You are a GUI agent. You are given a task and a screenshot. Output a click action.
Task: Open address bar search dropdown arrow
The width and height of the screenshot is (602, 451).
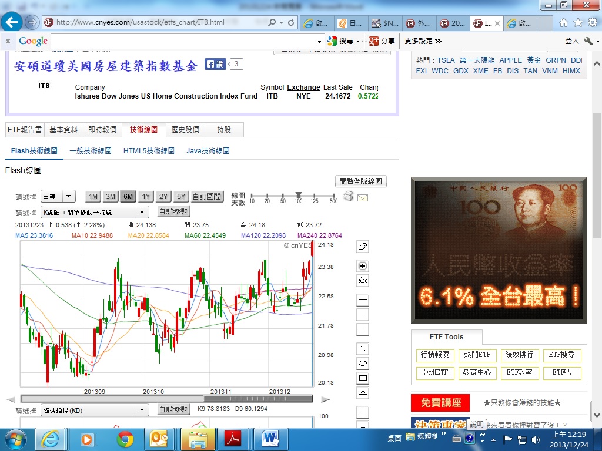[282, 23]
